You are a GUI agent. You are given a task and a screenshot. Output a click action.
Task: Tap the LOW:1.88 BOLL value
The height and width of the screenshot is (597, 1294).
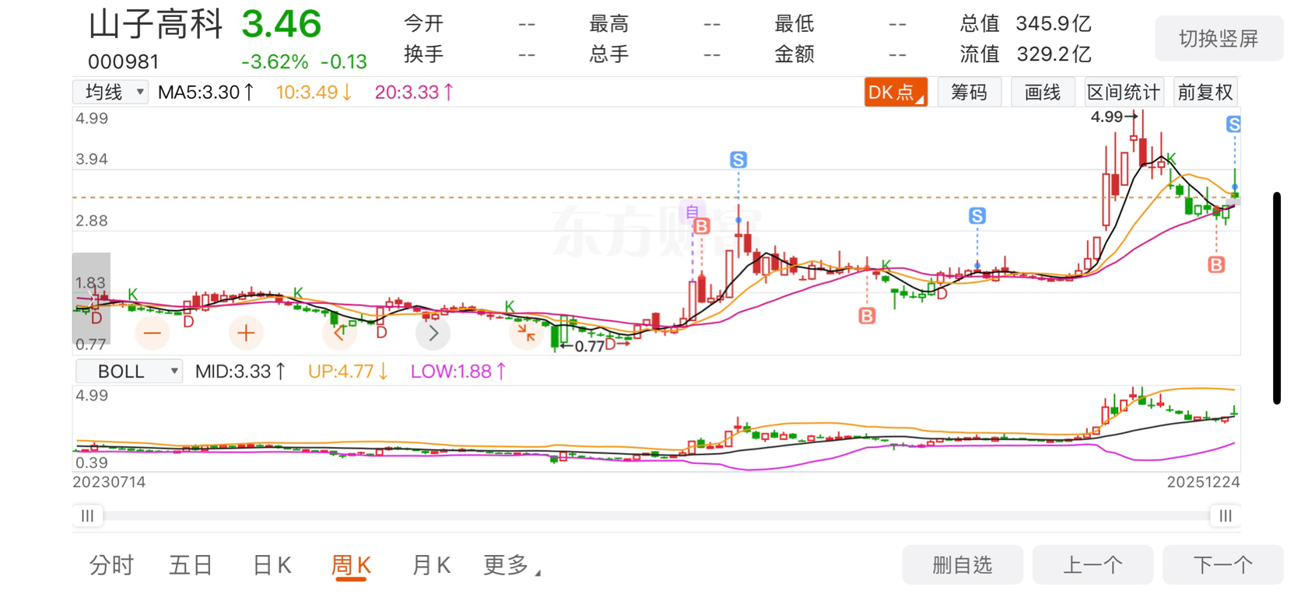pyautogui.click(x=458, y=372)
